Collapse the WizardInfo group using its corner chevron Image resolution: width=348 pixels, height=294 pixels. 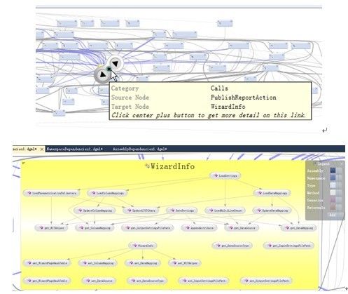[x=24, y=163]
